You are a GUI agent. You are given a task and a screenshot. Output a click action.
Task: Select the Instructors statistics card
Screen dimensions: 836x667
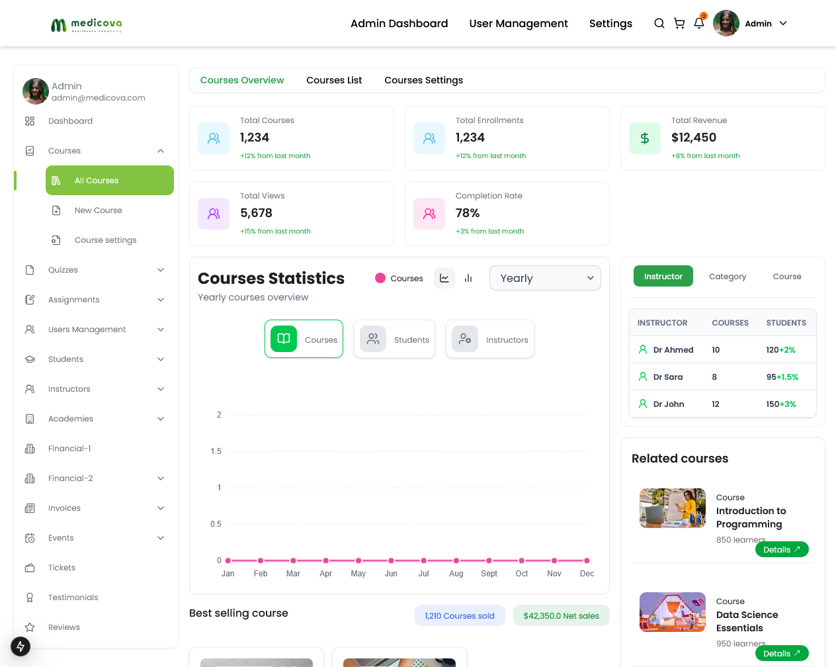[490, 339]
